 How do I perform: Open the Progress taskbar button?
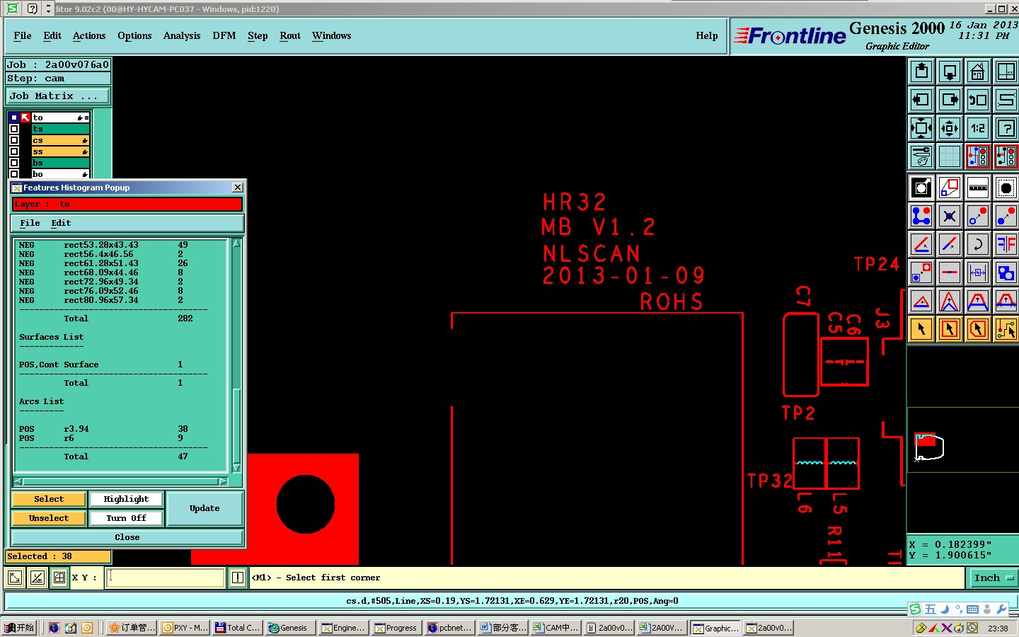(396, 628)
